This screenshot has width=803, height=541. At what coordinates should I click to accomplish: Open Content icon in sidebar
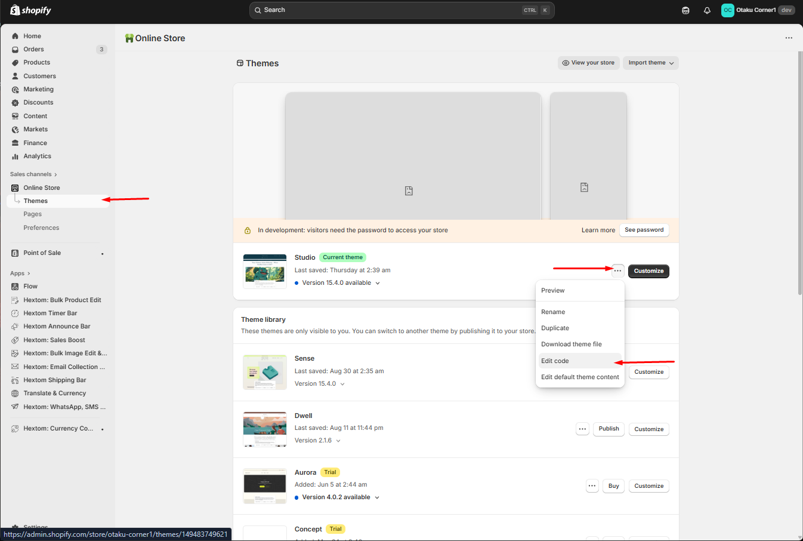(x=15, y=116)
